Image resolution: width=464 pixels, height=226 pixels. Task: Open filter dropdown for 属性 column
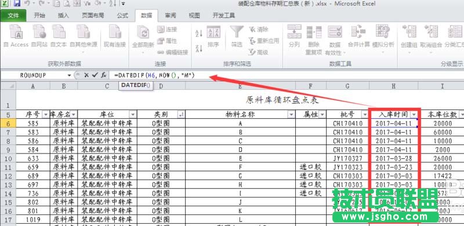pyautogui.click(x=322, y=114)
